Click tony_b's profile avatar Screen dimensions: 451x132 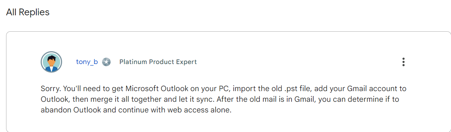coord(51,62)
